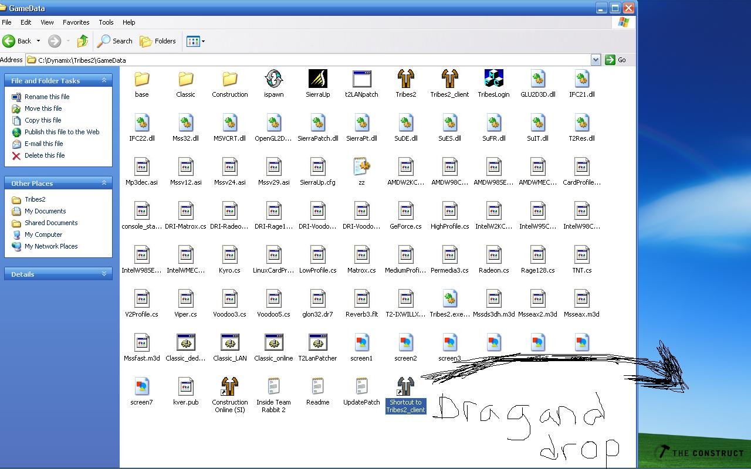The image size is (751, 469).
Task: Open the Favorites menu
Action: (x=76, y=22)
